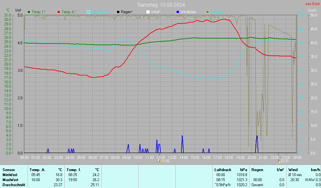Click the MinWert row label

(10, 175)
